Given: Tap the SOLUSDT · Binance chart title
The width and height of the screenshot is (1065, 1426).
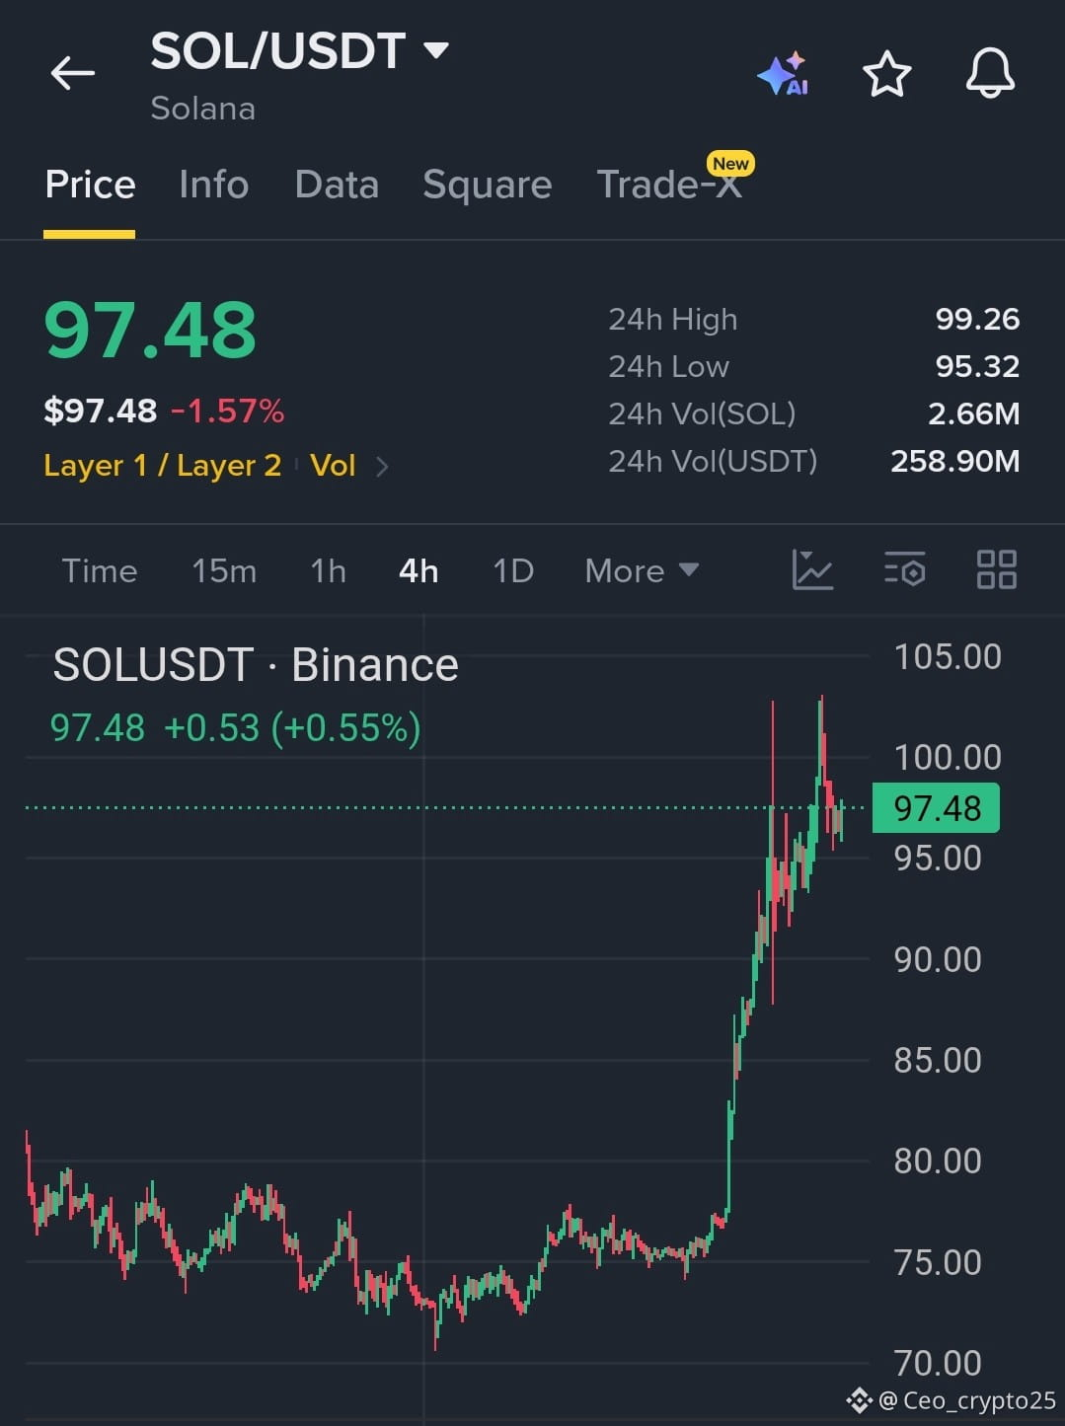Looking at the screenshot, I should point(256,665).
